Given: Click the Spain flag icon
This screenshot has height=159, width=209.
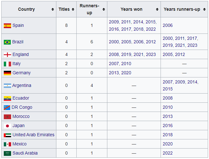Looking at the screenshot, I should (x=7, y=26).
